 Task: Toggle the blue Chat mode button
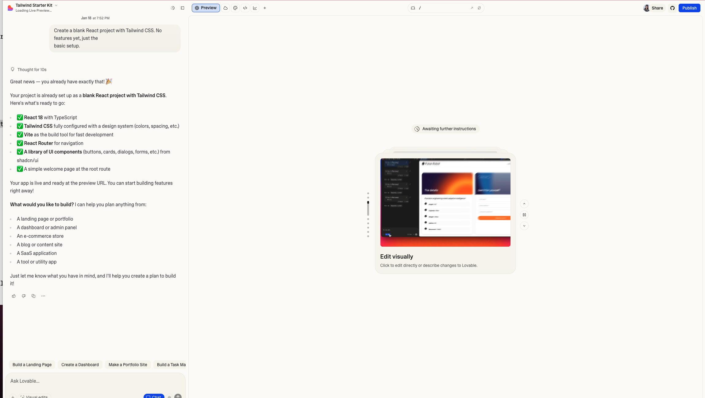click(x=154, y=396)
